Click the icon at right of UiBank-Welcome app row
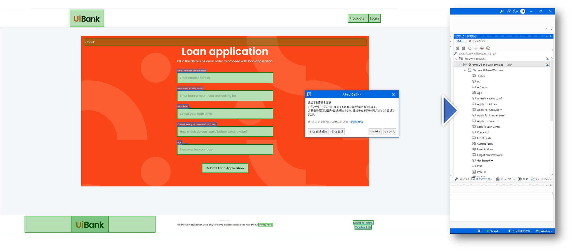This screenshot has width=572, height=251. pyautogui.click(x=547, y=65)
